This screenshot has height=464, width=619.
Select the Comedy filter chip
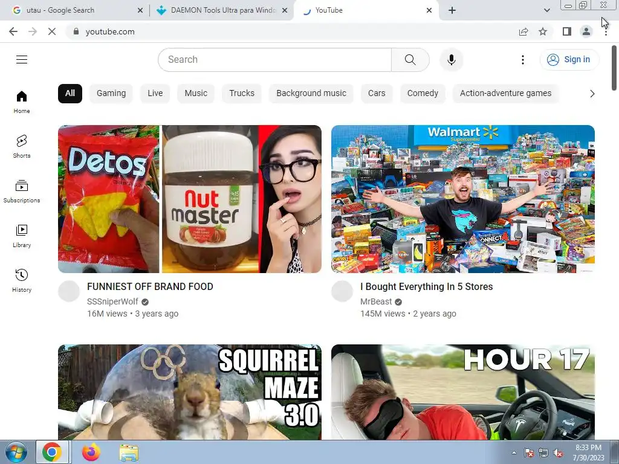(423, 94)
